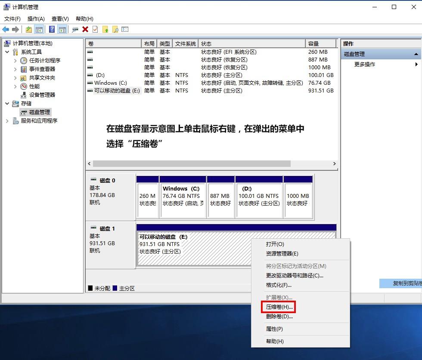The width and height of the screenshot is (422, 360).
Task: Collapse the 系统工具 tree node
Action: tap(7, 52)
